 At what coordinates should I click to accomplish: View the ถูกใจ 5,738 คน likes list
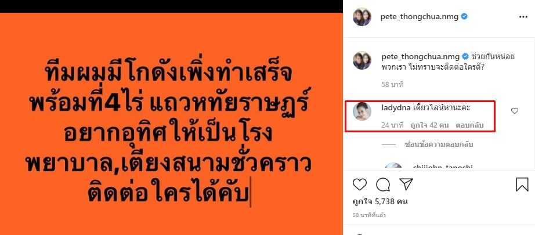(380, 201)
